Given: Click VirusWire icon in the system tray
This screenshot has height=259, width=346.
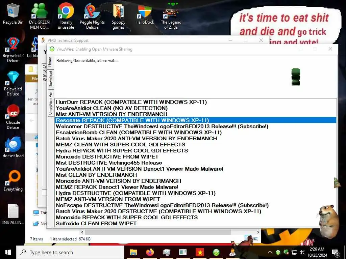Looking at the screenshot, I should tap(278, 252).
